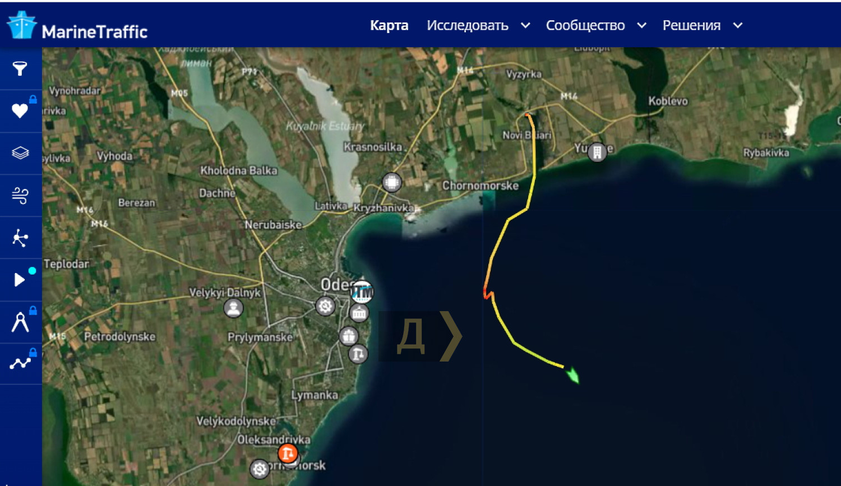Open My Fleets heart icon
The image size is (841, 486).
click(20, 110)
